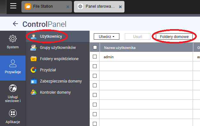This screenshot has width=200, height=126.
Task: Toggle the select-all header checkbox
Action: 95,47
